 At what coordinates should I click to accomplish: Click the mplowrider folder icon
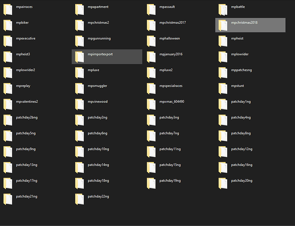click(x=223, y=57)
